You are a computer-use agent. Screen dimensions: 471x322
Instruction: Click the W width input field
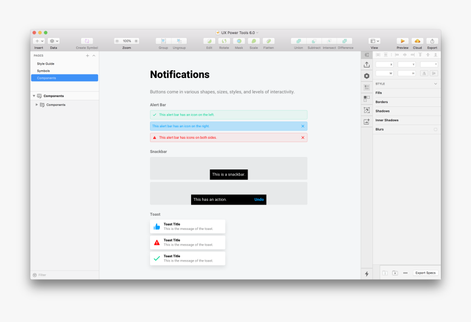tap(384, 74)
